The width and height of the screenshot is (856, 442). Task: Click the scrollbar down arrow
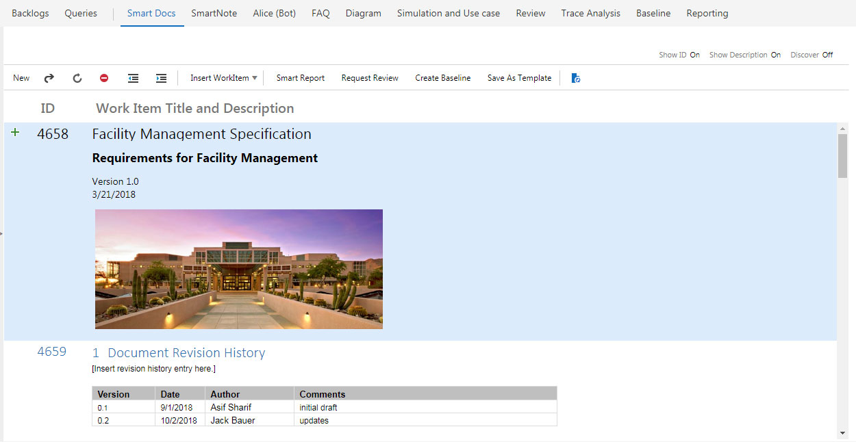tap(842, 433)
